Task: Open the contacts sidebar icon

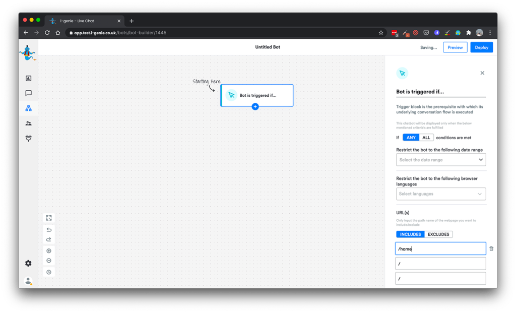Action: [28, 123]
